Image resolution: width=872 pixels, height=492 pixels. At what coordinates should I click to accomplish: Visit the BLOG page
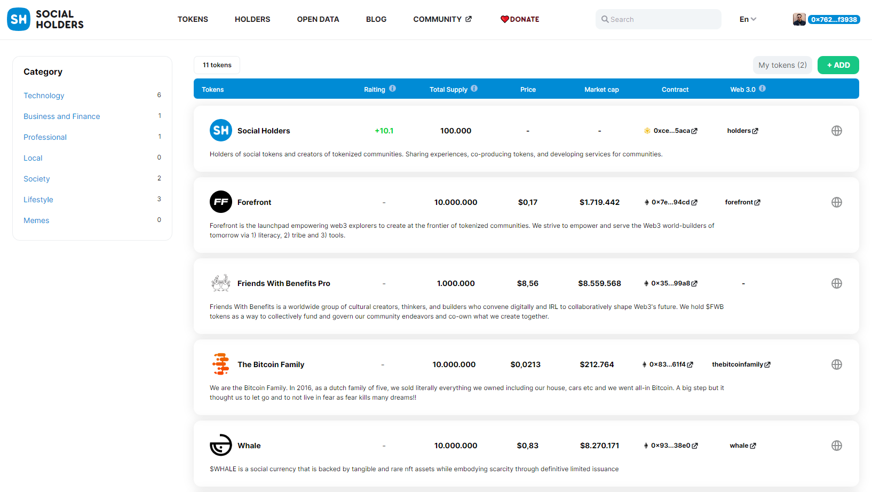(x=376, y=19)
